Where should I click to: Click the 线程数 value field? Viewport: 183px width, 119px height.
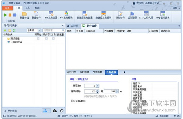90,86
